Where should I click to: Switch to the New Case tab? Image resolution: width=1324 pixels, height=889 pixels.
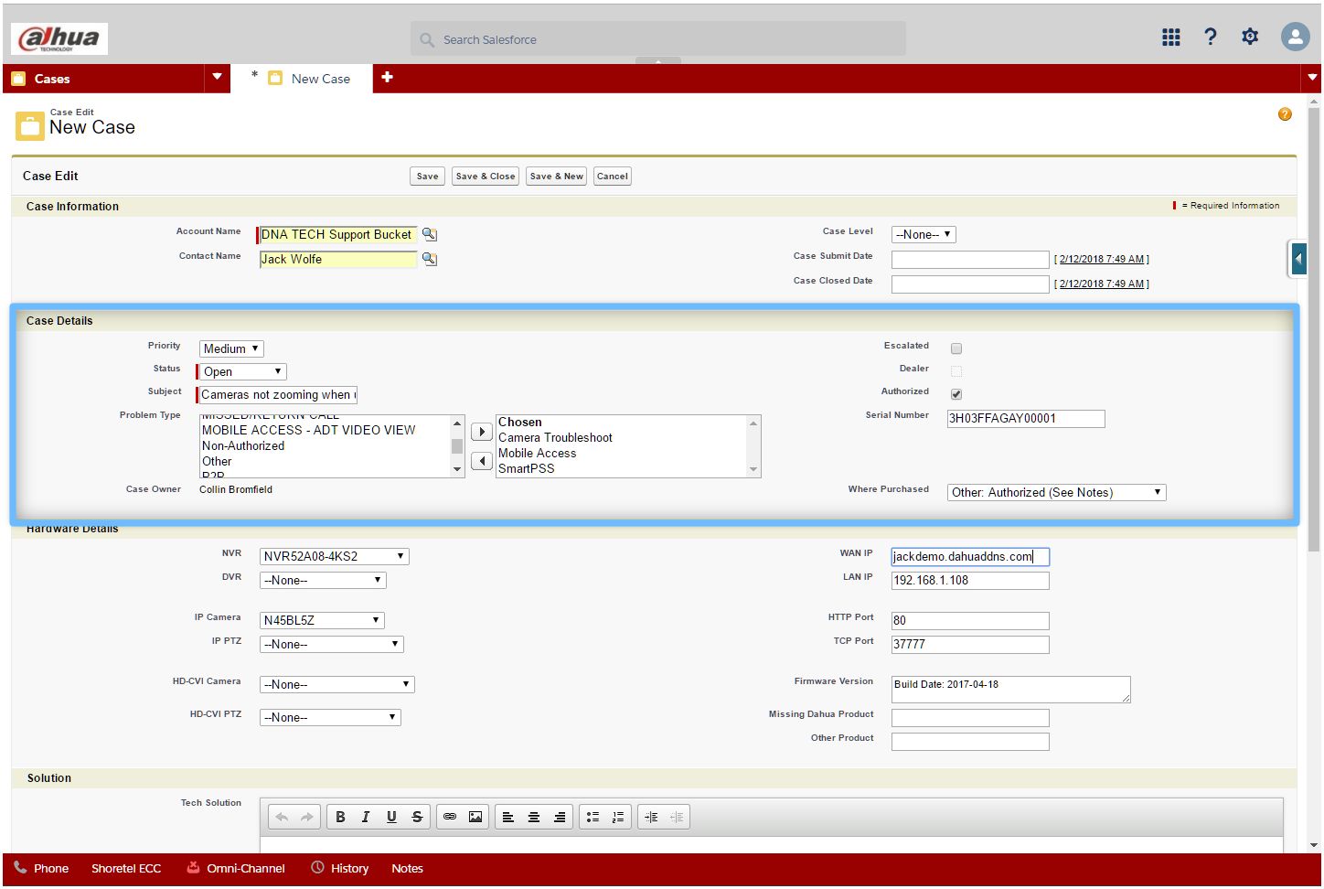(320, 79)
